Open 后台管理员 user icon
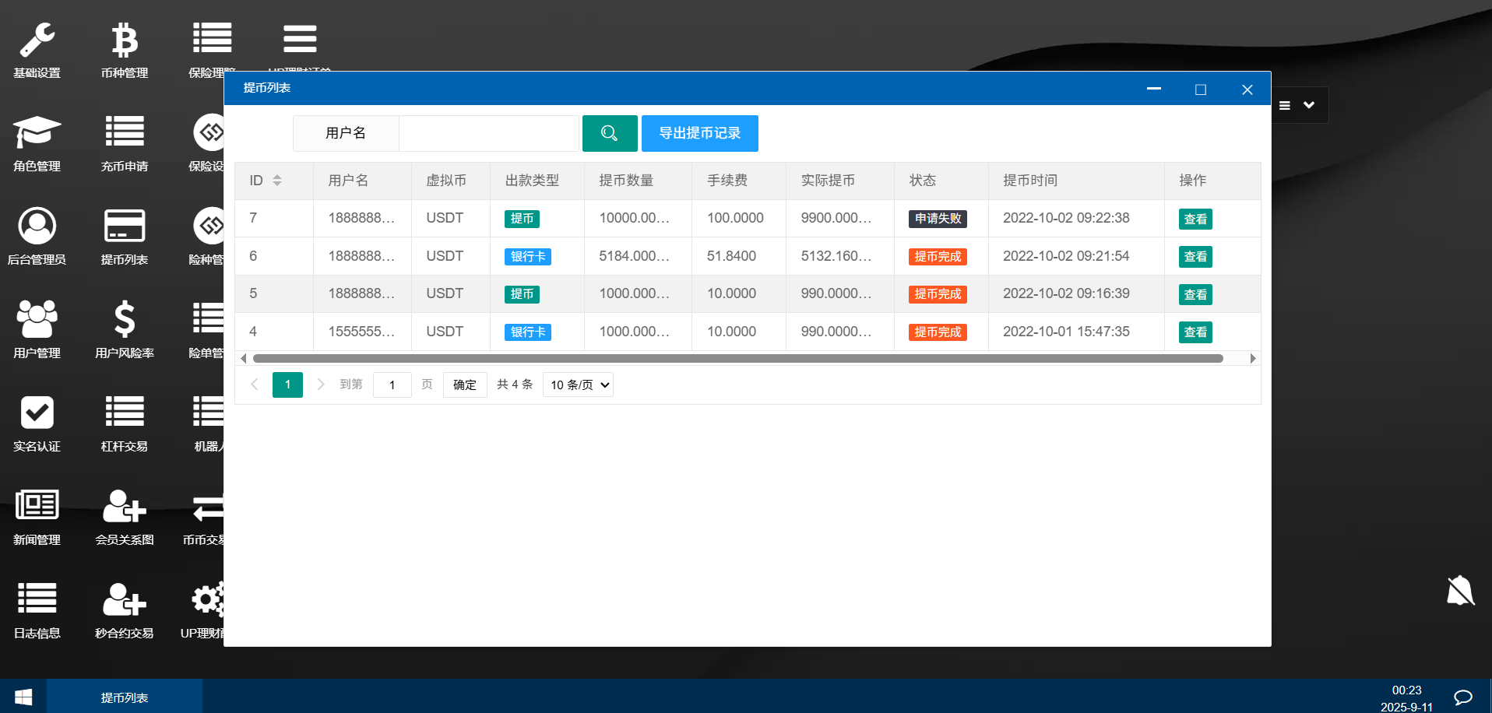This screenshot has width=1492, height=713. 37,227
